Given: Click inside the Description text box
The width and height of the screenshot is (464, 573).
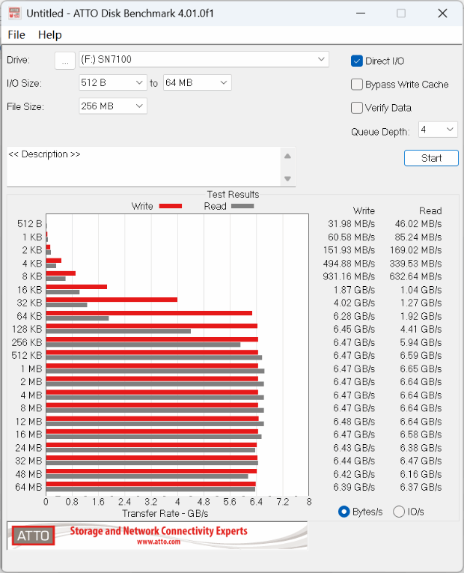Looking at the screenshot, I should coord(144,166).
